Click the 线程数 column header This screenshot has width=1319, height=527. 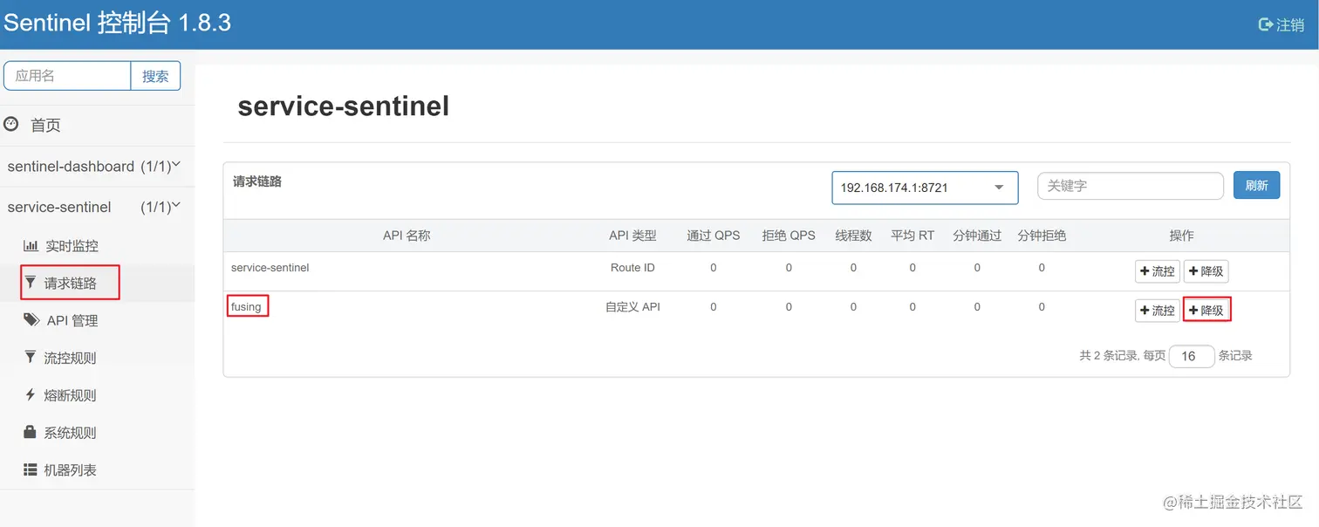853,236
